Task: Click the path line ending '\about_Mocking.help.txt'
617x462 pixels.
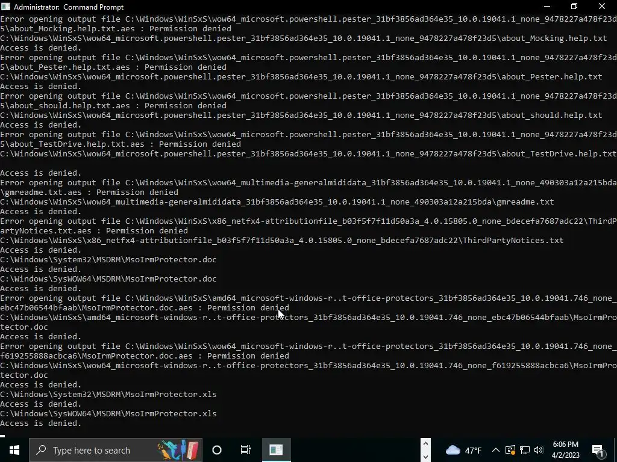Action: [x=304, y=38]
